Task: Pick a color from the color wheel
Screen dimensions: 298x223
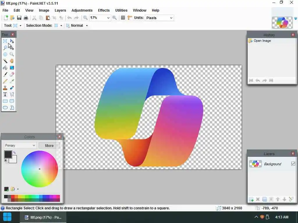Action: (x=40, y=169)
